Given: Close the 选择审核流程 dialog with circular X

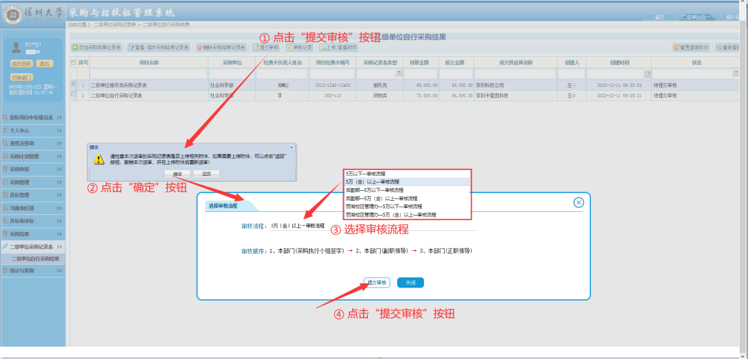Looking at the screenshot, I should click(x=579, y=203).
